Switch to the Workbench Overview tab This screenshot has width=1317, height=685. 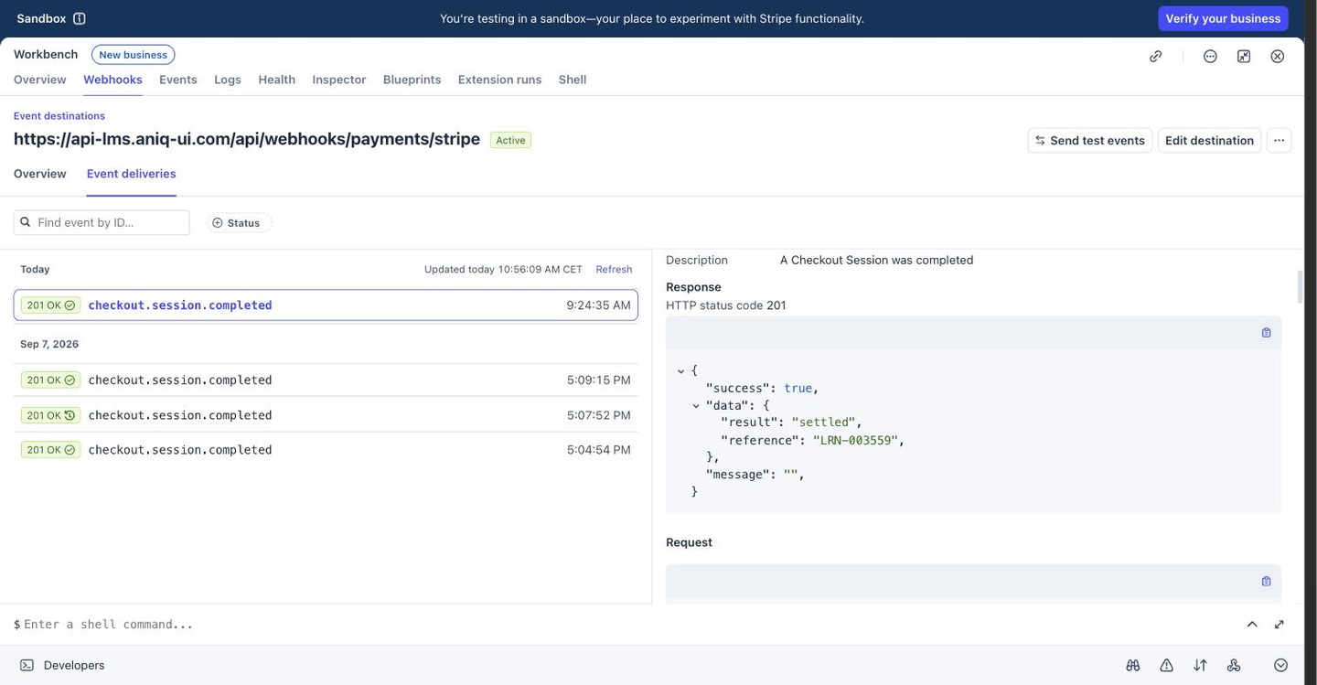point(39,80)
